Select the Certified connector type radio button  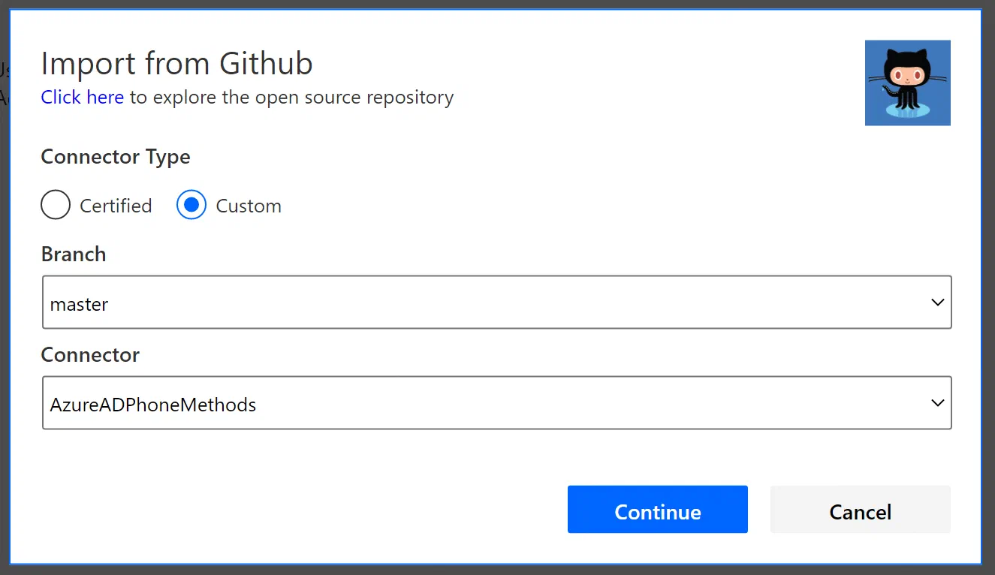[56, 205]
